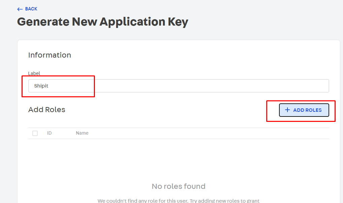This screenshot has height=203, width=343.
Task: Click the letter S of Shipit
Action: (35, 86)
